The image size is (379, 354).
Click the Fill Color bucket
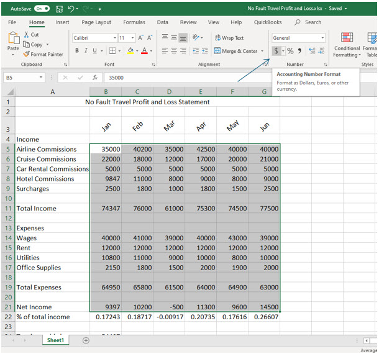pos(130,50)
